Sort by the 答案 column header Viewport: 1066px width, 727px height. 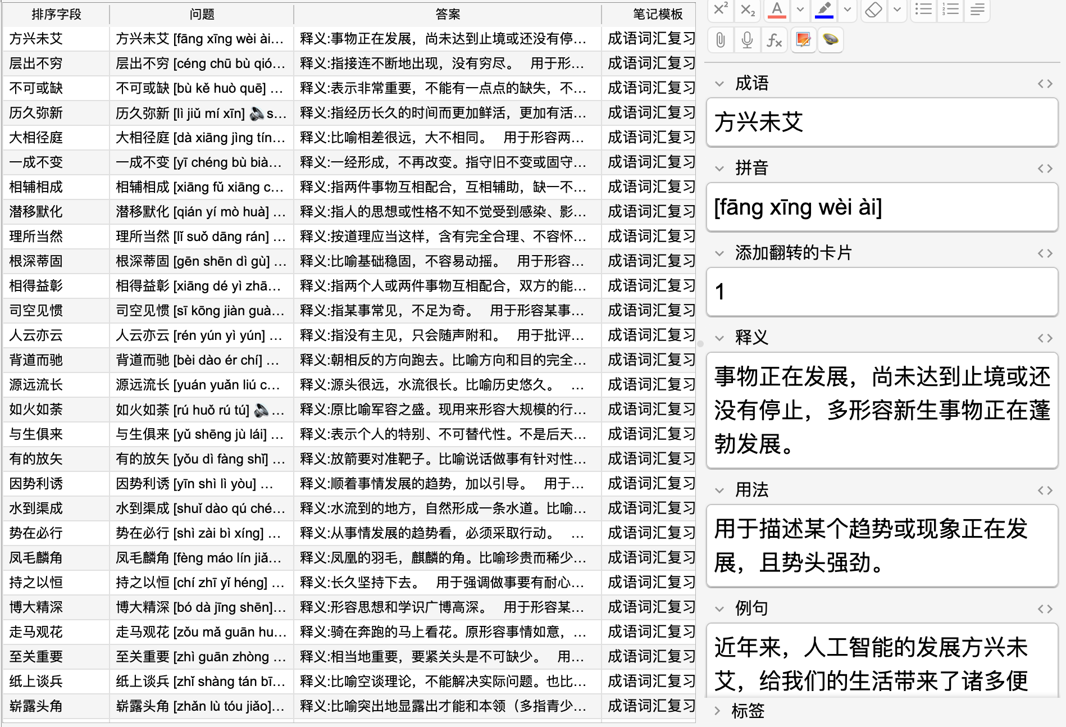448,14
